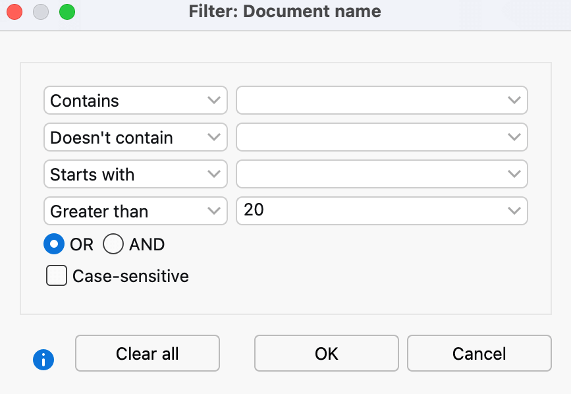The width and height of the screenshot is (571, 394).
Task: Select the AND radio button
Action: click(x=113, y=244)
